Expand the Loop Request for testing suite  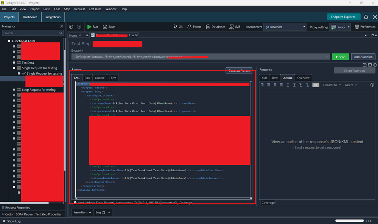click(14, 90)
